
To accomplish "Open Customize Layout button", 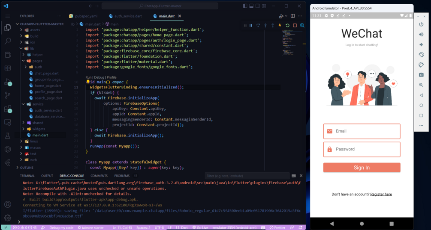I will click(264, 6).
